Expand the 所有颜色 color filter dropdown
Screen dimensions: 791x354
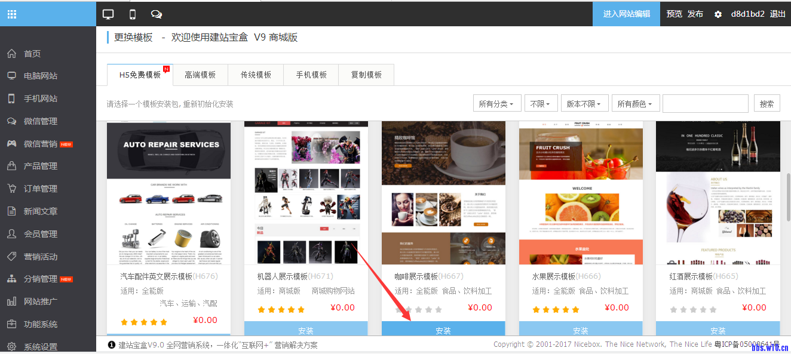pos(635,104)
